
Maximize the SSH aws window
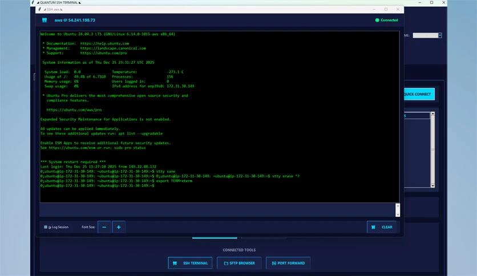tap(386, 10)
